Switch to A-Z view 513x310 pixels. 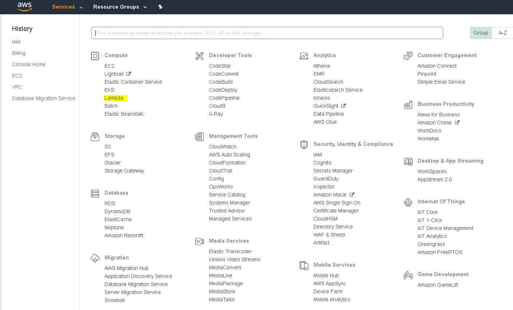pyautogui.click(x=502, y=33)
